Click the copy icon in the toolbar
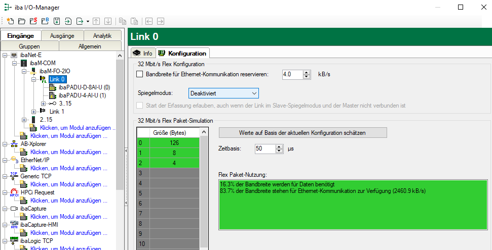492x250 pixels. pos(123,21)
